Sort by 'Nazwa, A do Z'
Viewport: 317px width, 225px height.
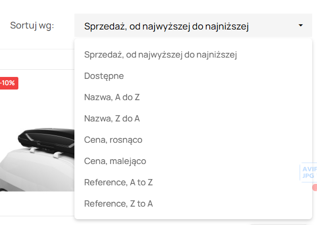pyautogui.click(x=112, y=97)
